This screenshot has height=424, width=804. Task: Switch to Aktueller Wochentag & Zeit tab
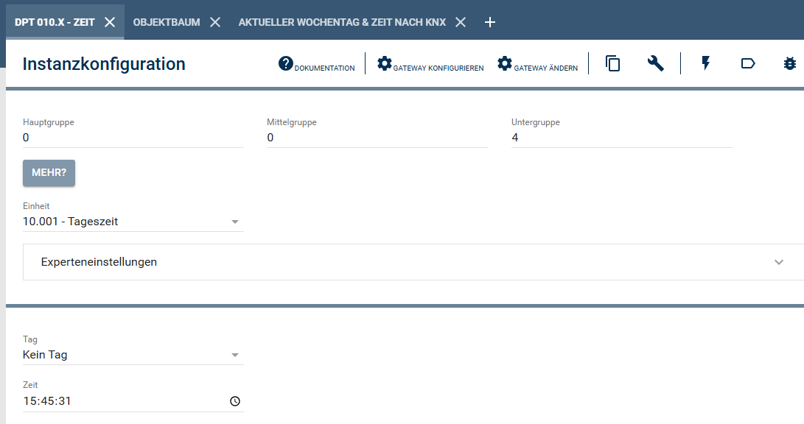coord(342,22)
